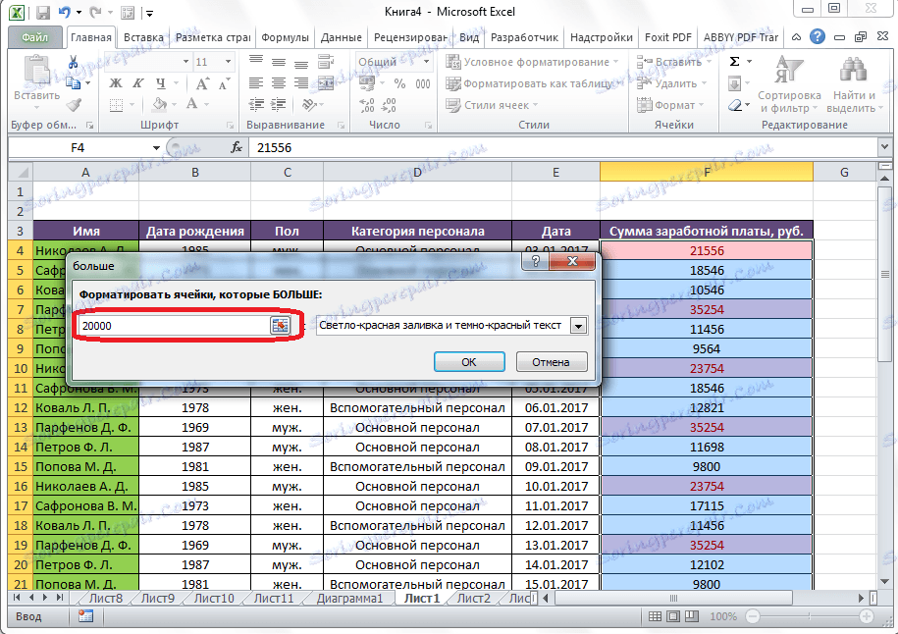Click the Отмена button
The height and width of the screenshot is (634, 898).
(551, 361)
